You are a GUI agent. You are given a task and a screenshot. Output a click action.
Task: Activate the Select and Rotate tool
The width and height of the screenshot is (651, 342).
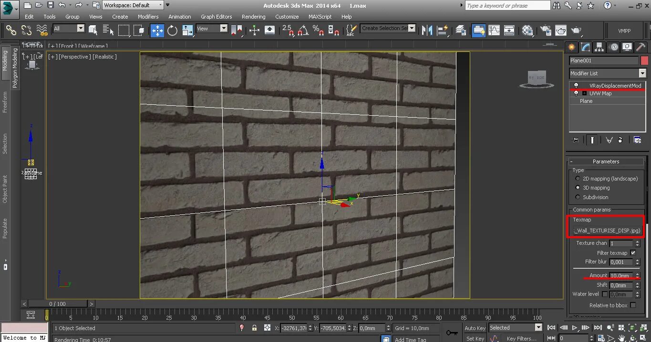pos(172,30)
